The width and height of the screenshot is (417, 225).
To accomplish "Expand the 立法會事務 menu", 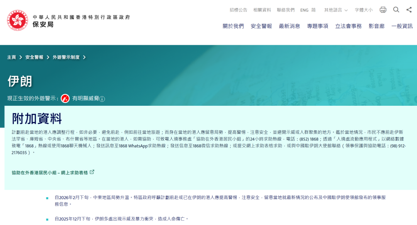I will click(348, 26).
